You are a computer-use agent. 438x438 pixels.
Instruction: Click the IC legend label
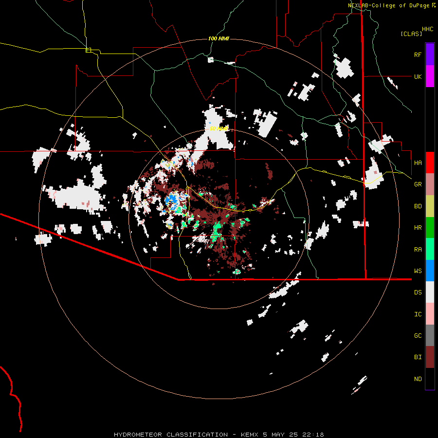tap(418, 314)
